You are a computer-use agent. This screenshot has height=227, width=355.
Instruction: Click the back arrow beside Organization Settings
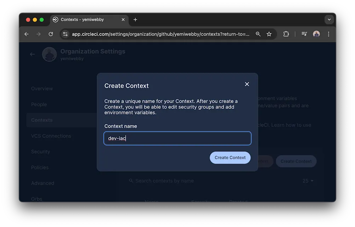pos(32,54)
